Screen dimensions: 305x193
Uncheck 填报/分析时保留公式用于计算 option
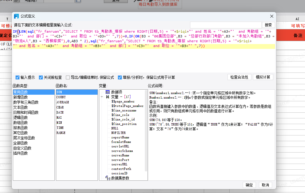(120, 77)
